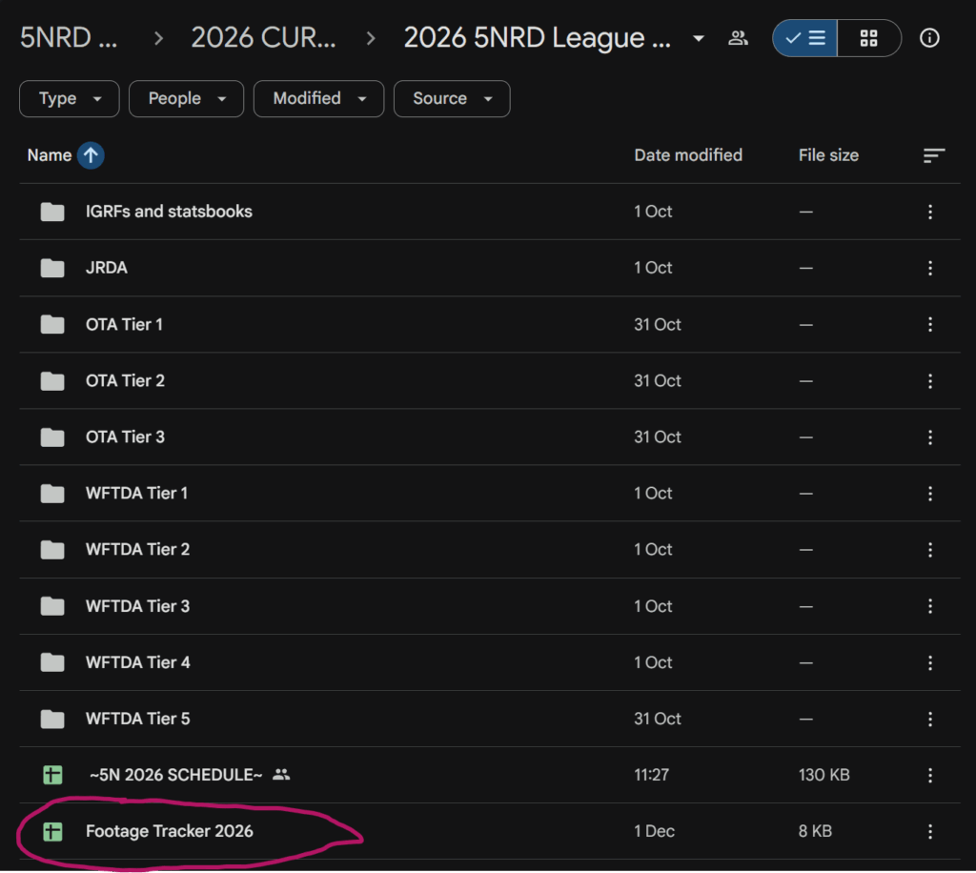Open more actions for JRDA folder

[930, 268]
